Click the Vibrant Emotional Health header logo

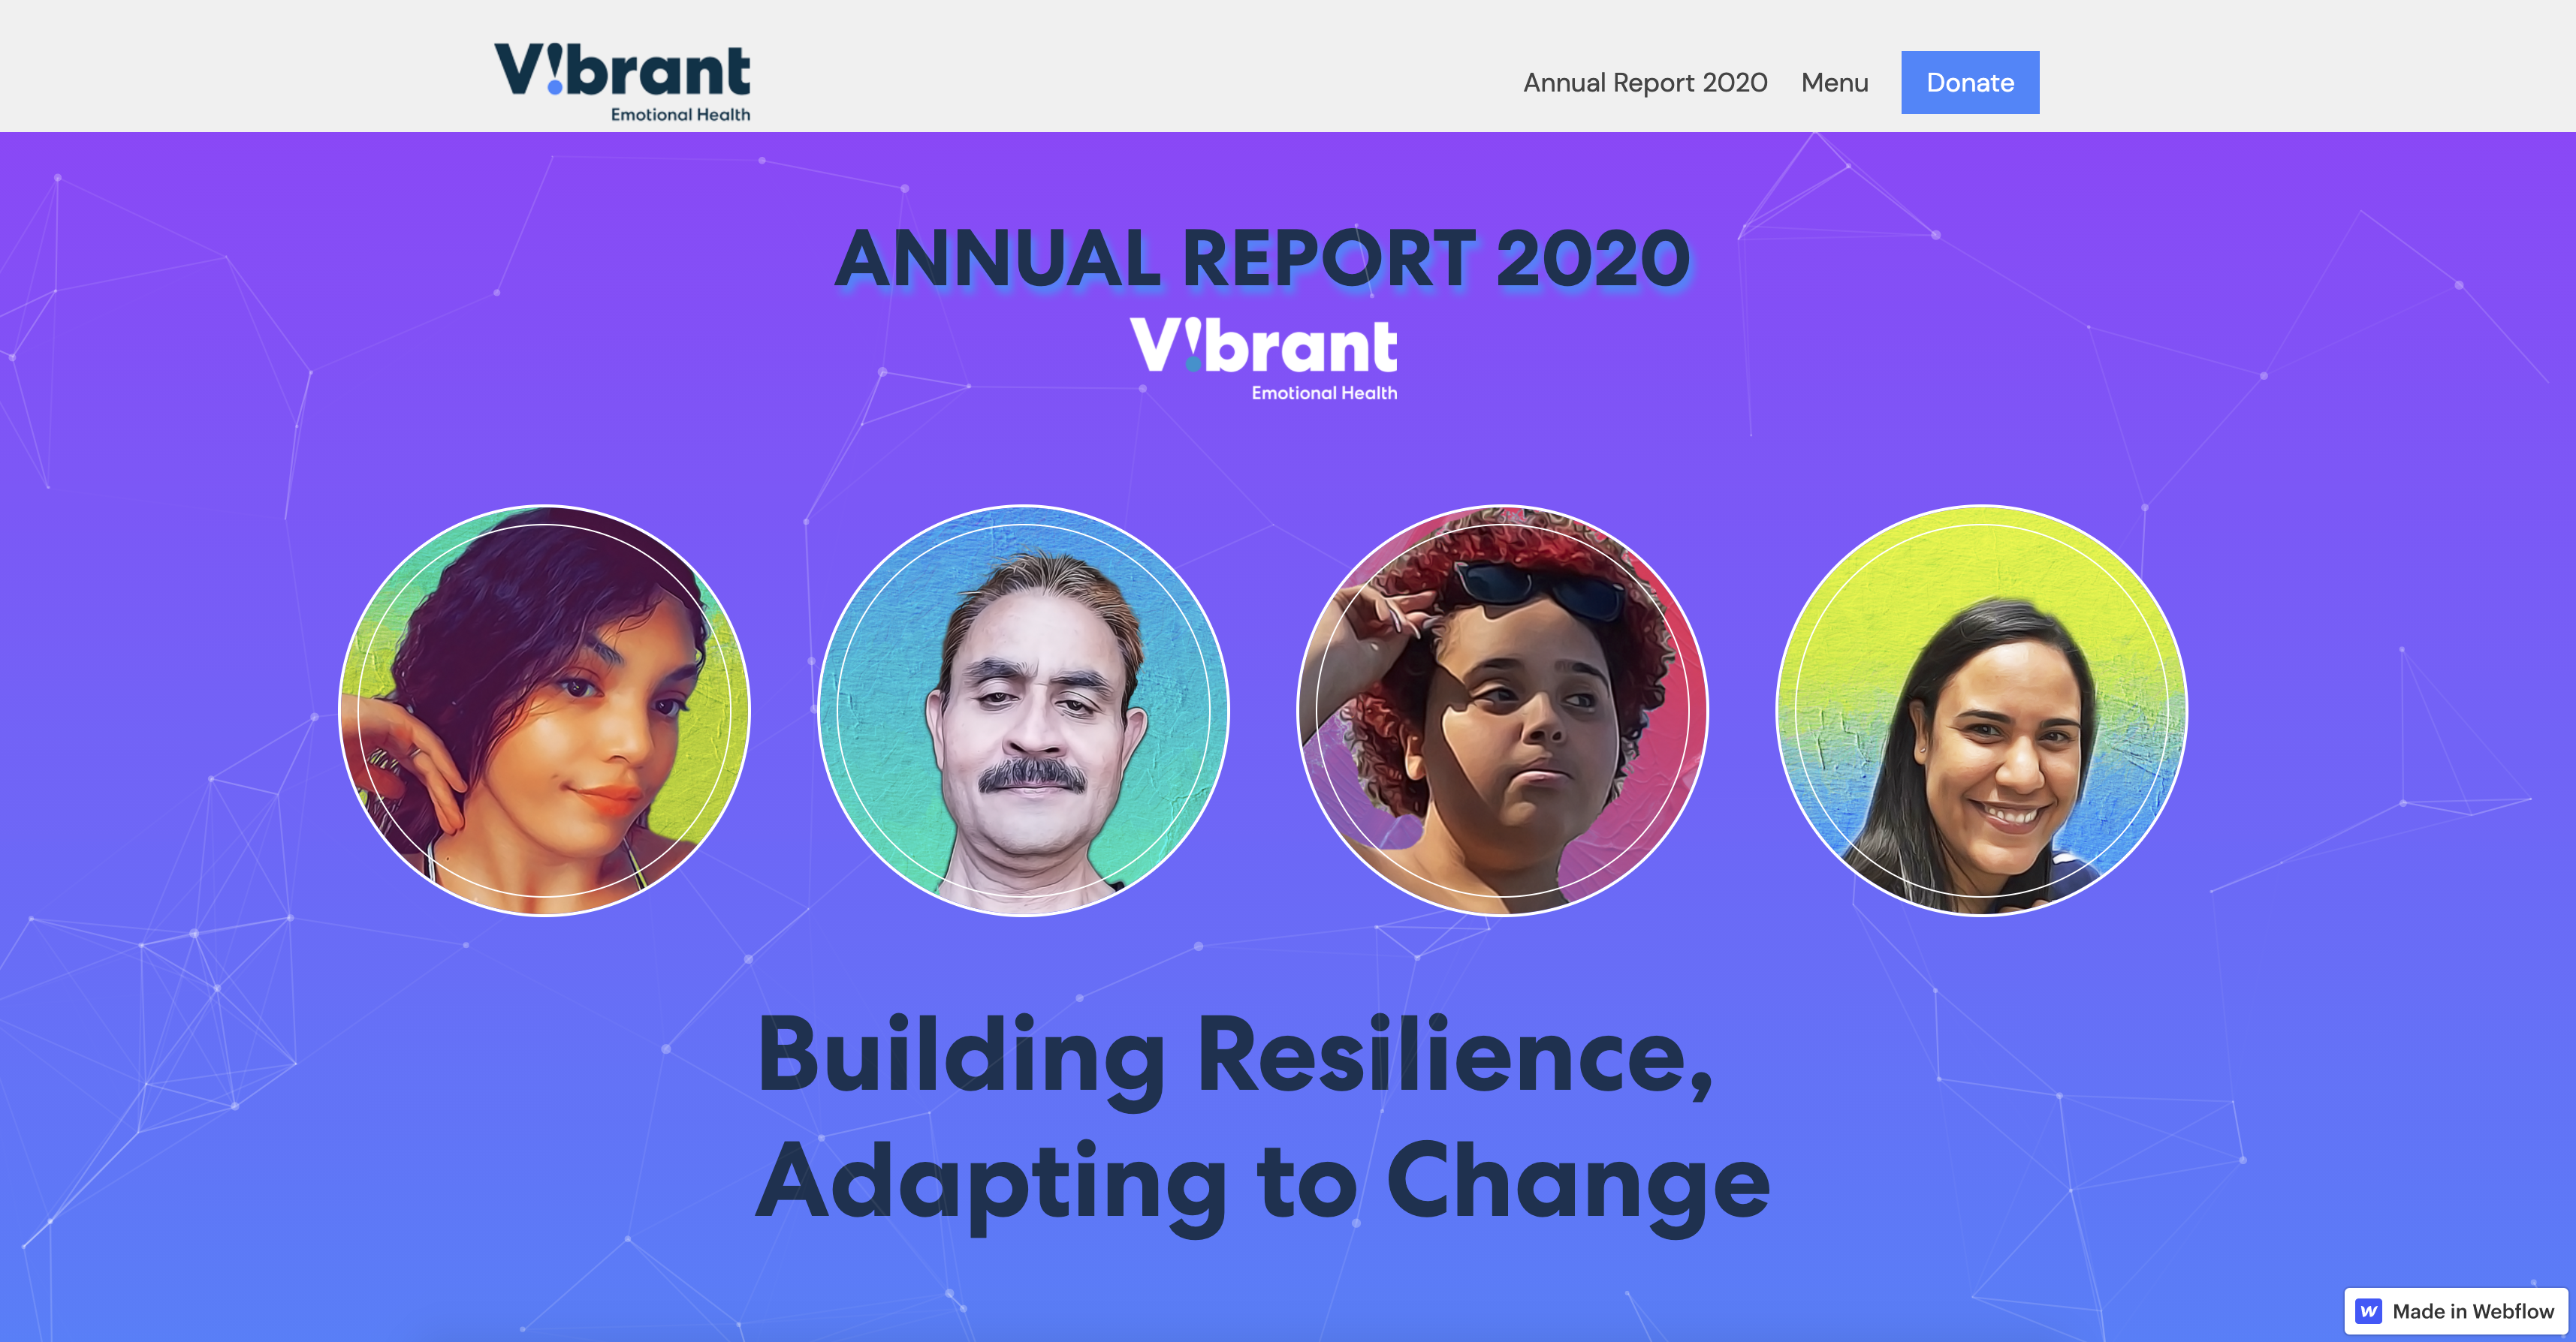(x=622, y=80)
